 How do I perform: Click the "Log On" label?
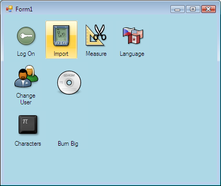click(26, 54)
